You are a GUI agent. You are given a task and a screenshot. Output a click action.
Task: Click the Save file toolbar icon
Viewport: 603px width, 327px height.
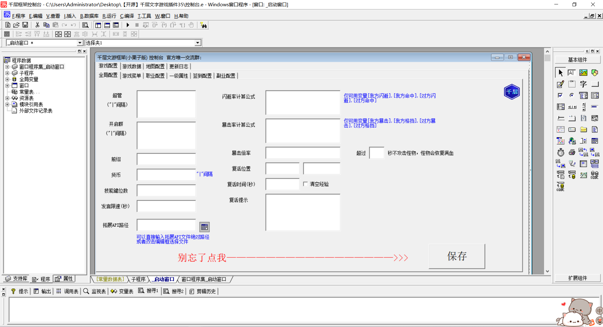[x=25, y=25]
